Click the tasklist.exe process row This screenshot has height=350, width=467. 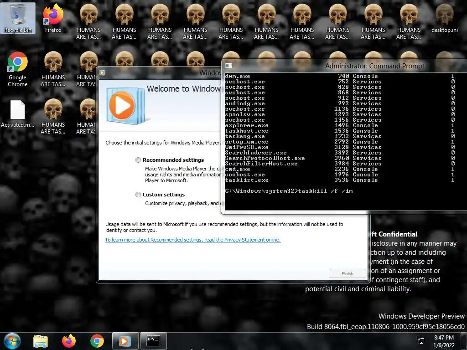click(x=340, y=180)
